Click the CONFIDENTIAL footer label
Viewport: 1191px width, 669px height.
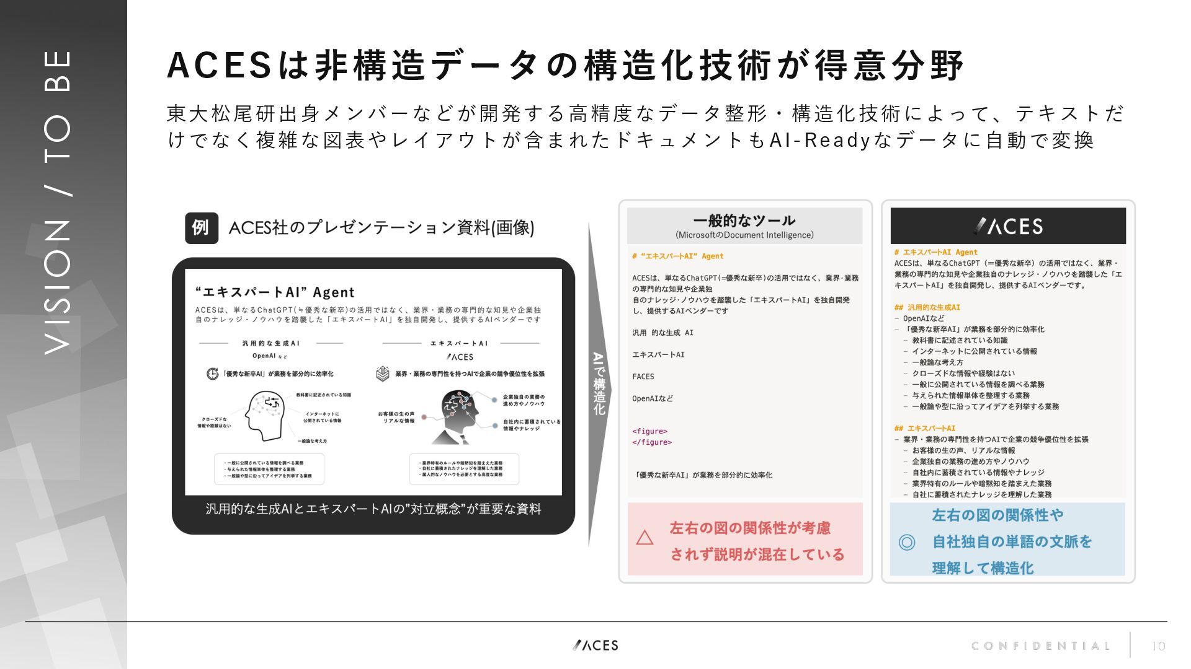1041,646
